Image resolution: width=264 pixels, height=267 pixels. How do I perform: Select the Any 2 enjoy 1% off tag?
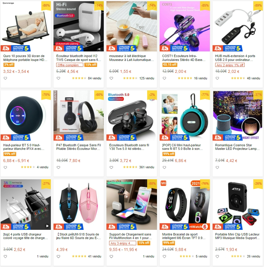230,65
